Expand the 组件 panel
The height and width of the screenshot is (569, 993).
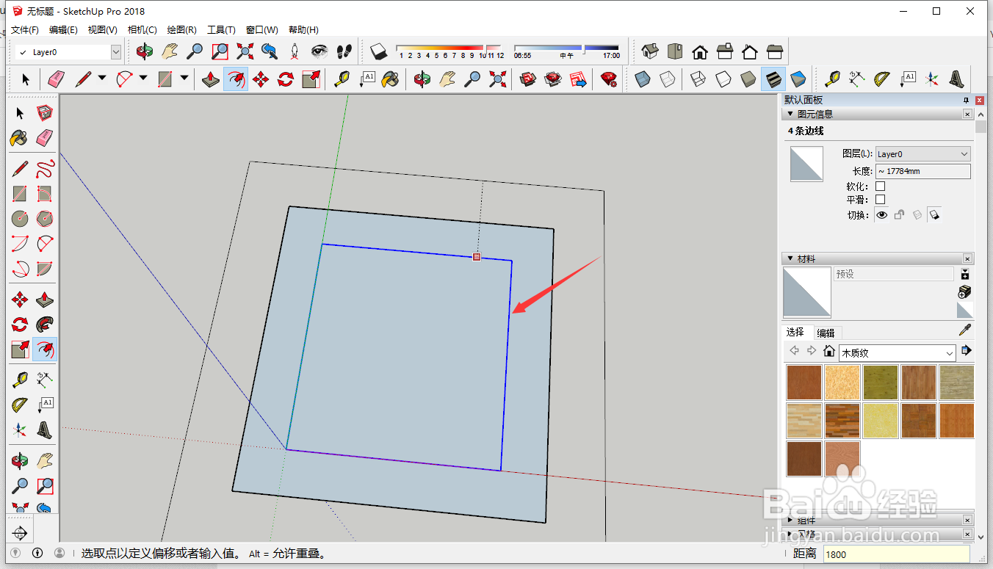[x=790, y=521]
